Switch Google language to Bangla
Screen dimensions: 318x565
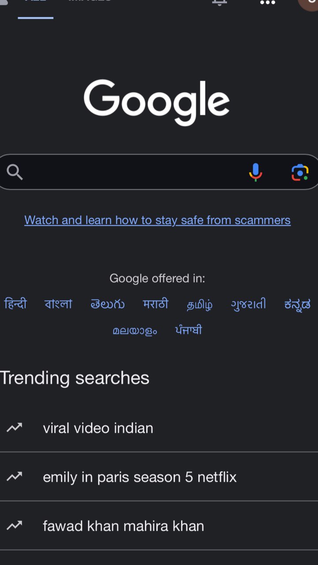pyautogui.click(x=58, y=304)
